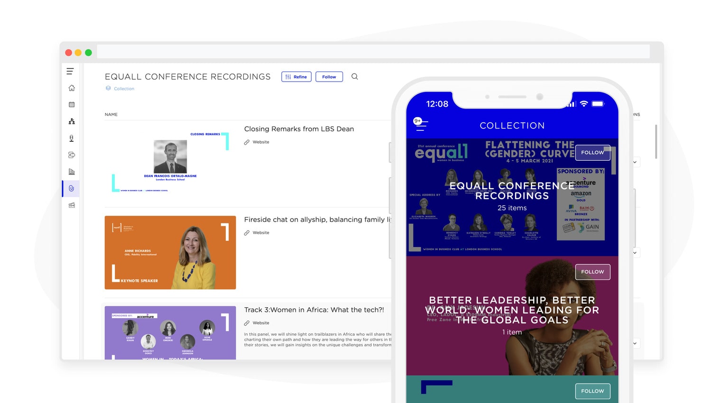Screen dimensions: 721x403
Task: Open the hamburger menu in the sidebar
Action: pyautogui.click(x=70, y=71)
